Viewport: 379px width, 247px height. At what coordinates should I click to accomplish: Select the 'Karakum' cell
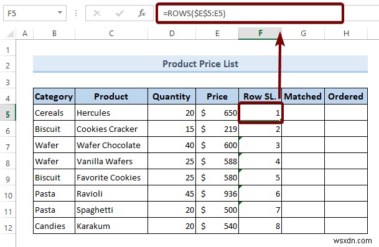[111, 226]
